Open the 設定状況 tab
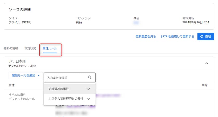The width and height of the screenshot is (218, 117). coord(30,48)
